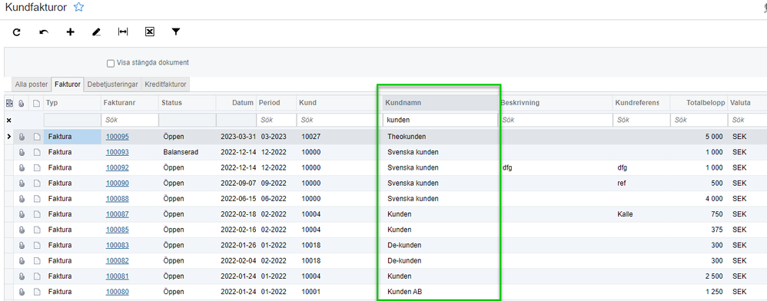Open invoice link 100082

click(118, 261)
